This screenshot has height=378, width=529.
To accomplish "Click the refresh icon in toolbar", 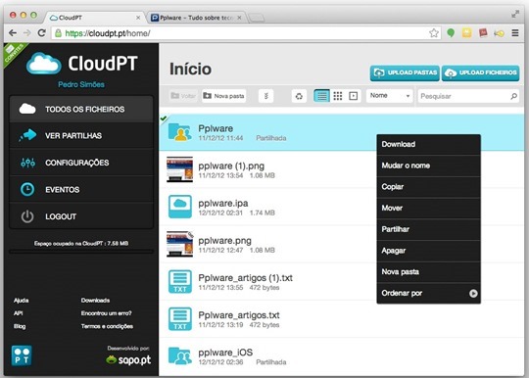I will click(299, 96).
